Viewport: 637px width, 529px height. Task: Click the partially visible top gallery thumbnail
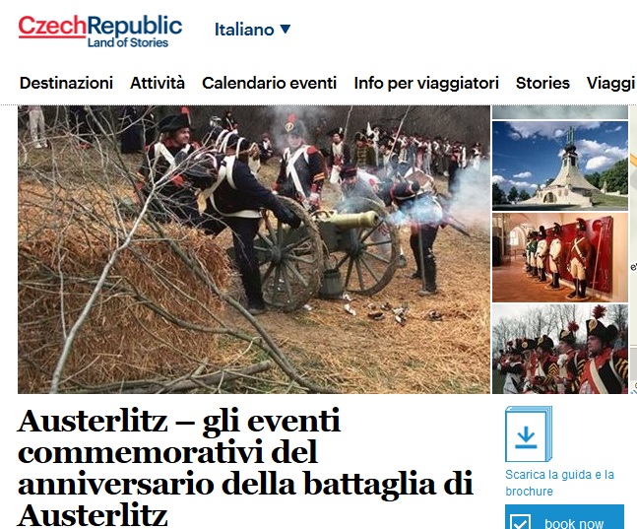tap(560, 112)
